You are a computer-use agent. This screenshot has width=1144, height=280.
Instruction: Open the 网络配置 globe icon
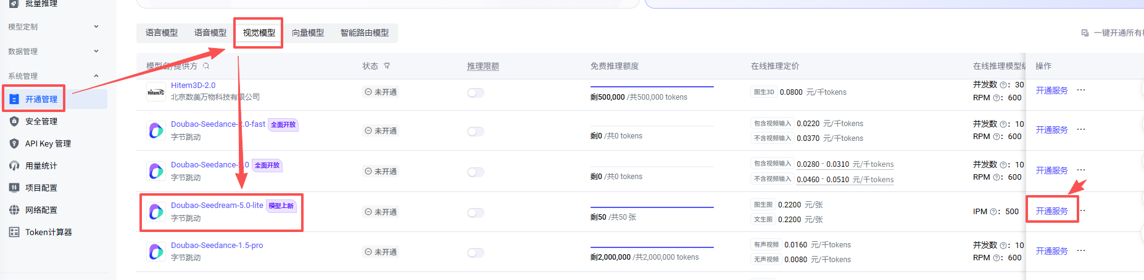[x=14, y=210]
